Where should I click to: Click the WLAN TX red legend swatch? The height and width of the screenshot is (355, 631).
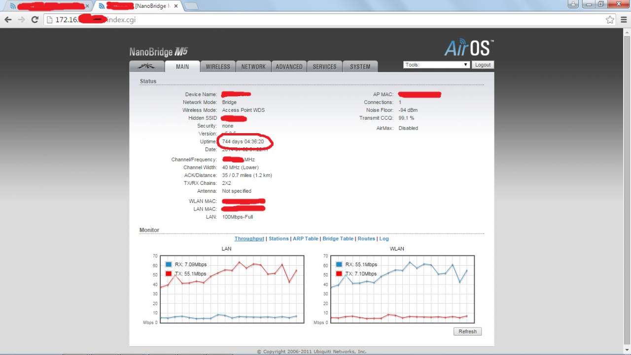coord(339,274)
